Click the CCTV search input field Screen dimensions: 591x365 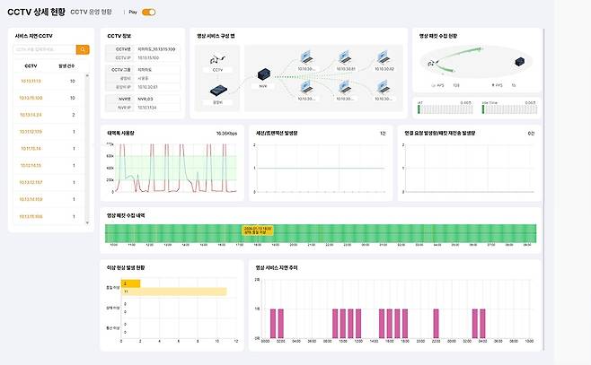(x=45, y=49)
